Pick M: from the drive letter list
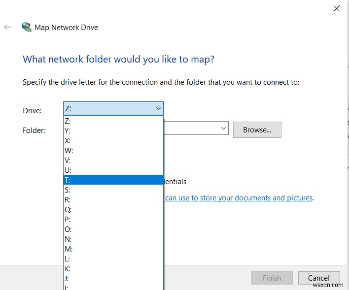 click(x=113, y=249)
